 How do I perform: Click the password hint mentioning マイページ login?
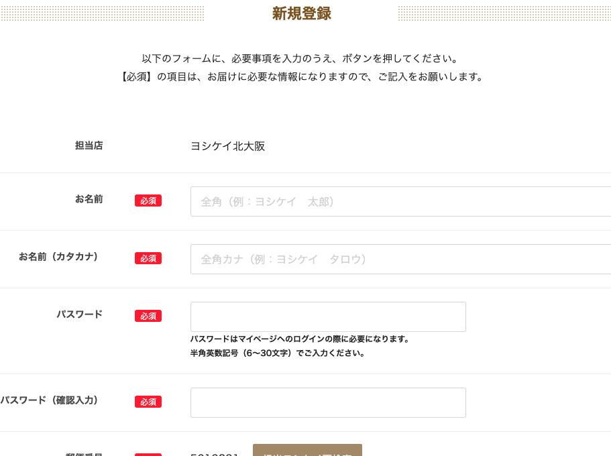click(300, 339)
